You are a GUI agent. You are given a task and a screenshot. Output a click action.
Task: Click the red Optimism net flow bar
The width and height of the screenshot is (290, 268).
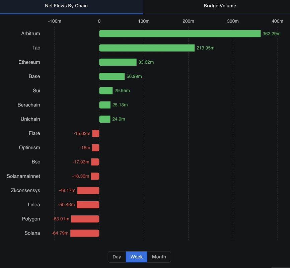pos(96,148)
